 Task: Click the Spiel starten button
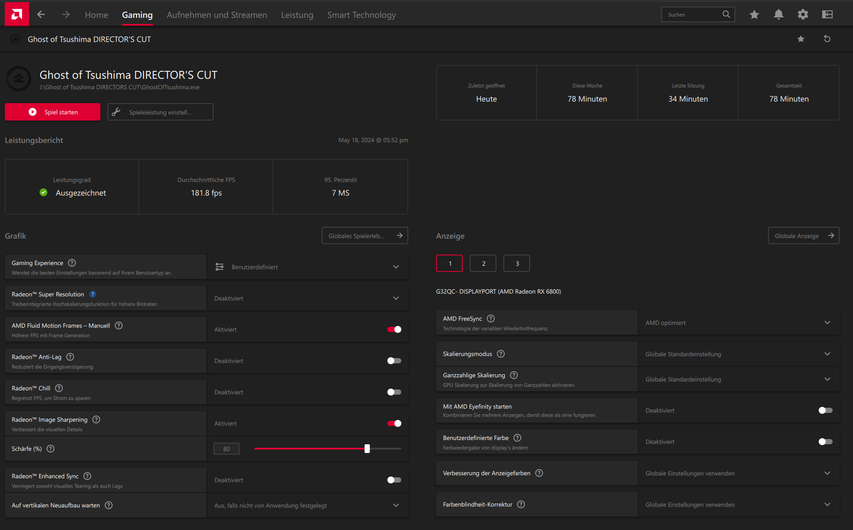[52, 112]
